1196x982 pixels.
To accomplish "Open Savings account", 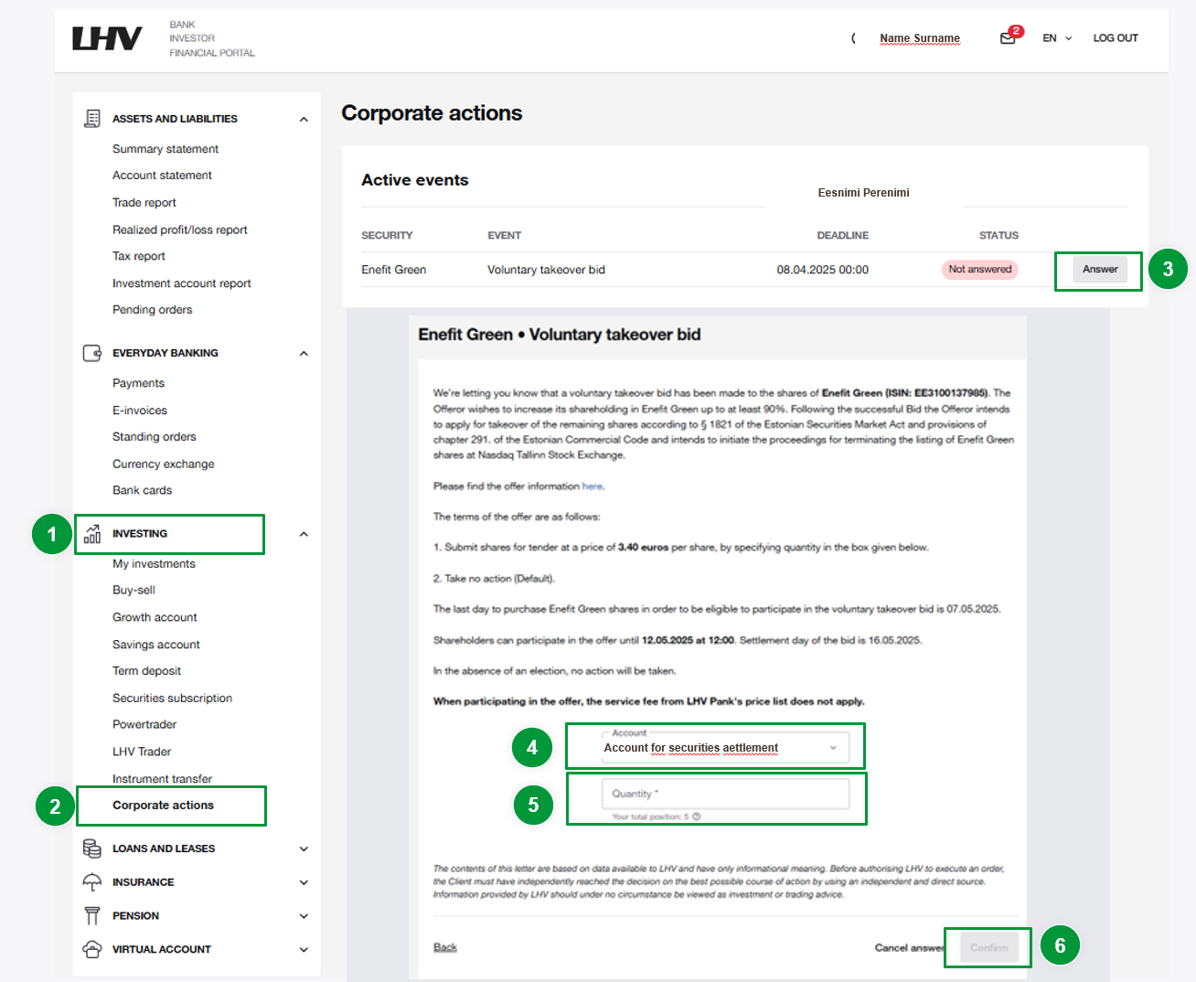I will (156, 645).
